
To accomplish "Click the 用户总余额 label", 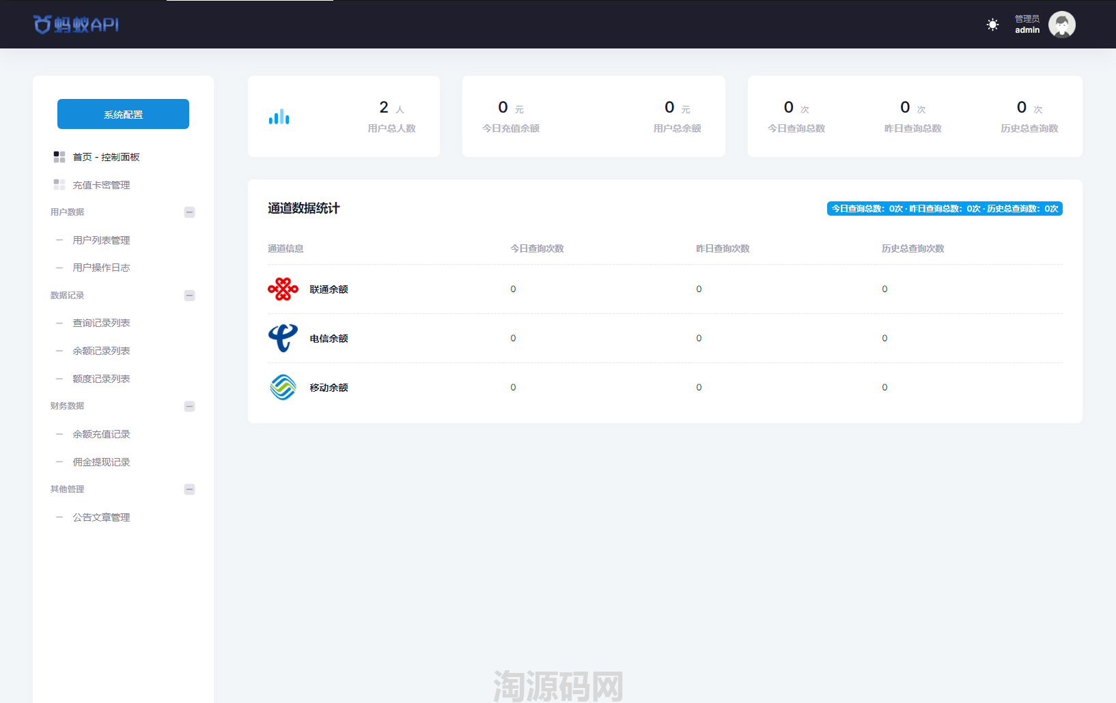I will click(x=677, y=128).
